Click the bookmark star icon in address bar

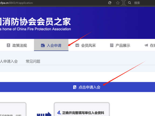pyautogui.click(x=118, y=3)
